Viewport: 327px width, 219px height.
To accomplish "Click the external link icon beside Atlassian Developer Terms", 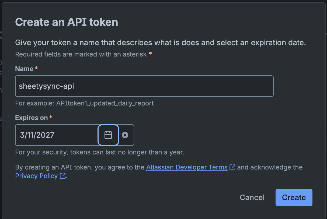I will pos(232,167).
